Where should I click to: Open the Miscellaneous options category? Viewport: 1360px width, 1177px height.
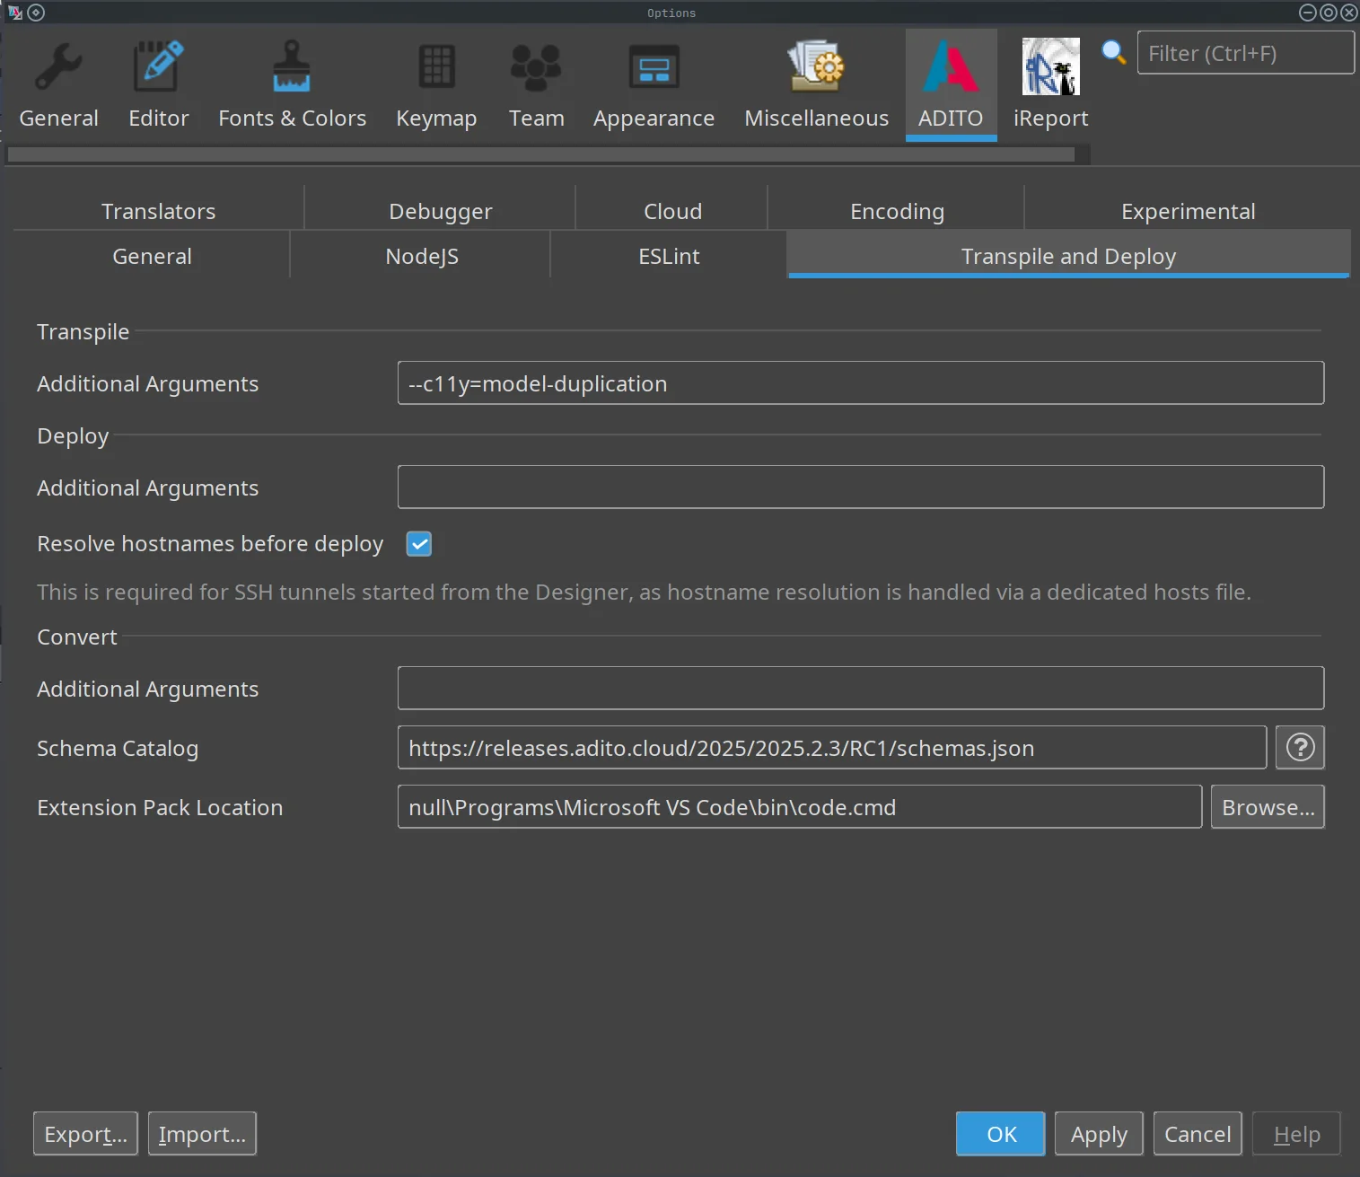pos(816,85)
